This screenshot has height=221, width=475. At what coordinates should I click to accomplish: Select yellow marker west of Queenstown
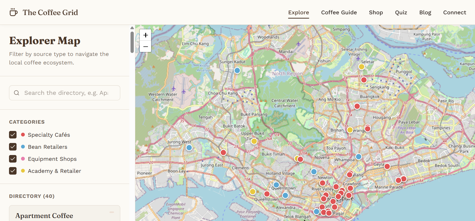(253, 192)
